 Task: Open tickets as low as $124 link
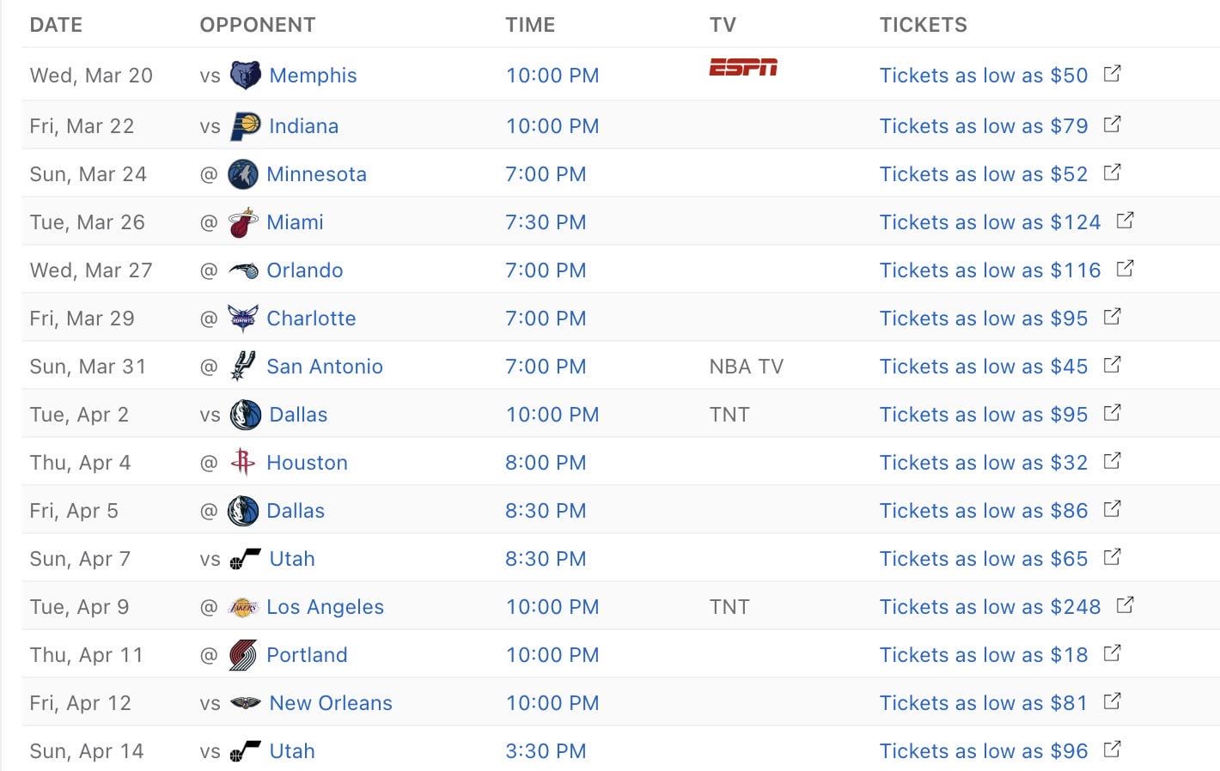point(990,222)
